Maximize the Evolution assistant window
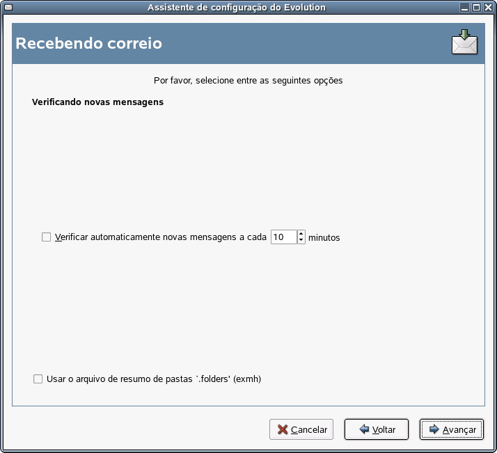Screen dimensions: 497x453 point(476,7)
